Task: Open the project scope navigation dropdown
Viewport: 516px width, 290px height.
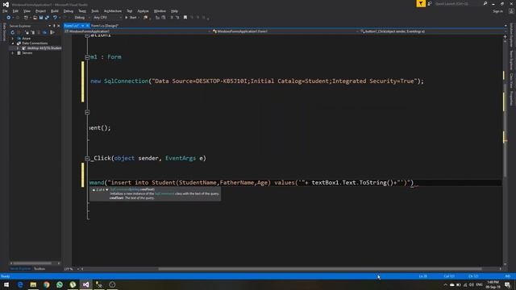Action: coord(138,31)
